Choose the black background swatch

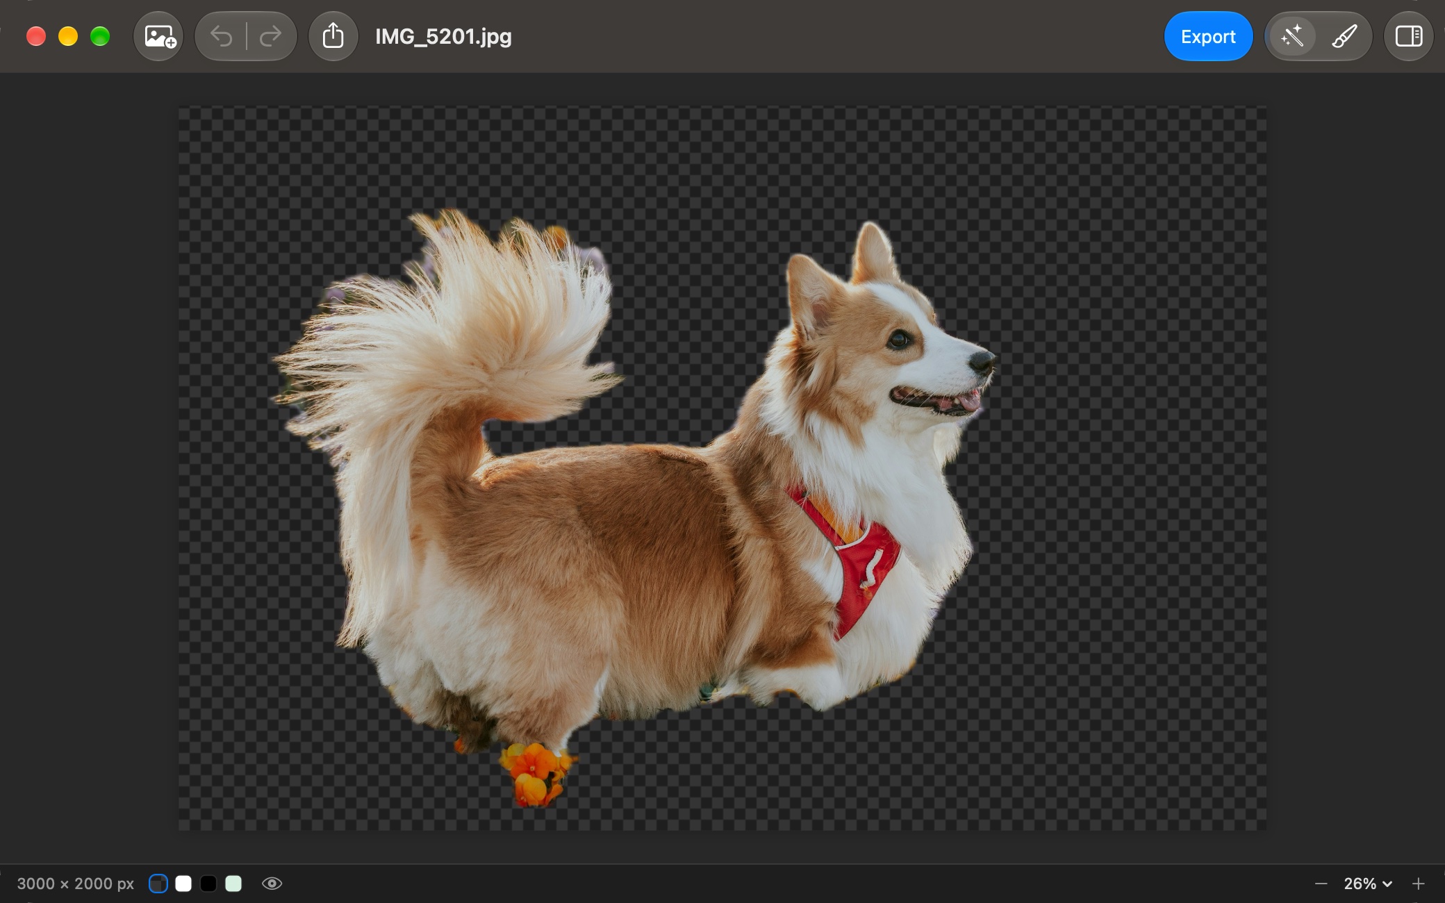point(208,884)
